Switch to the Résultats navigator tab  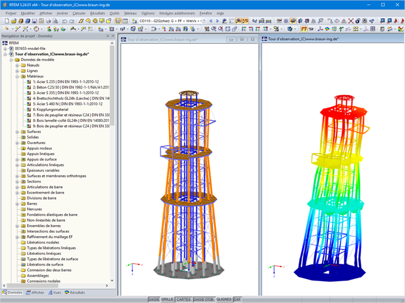click(75, 293)
